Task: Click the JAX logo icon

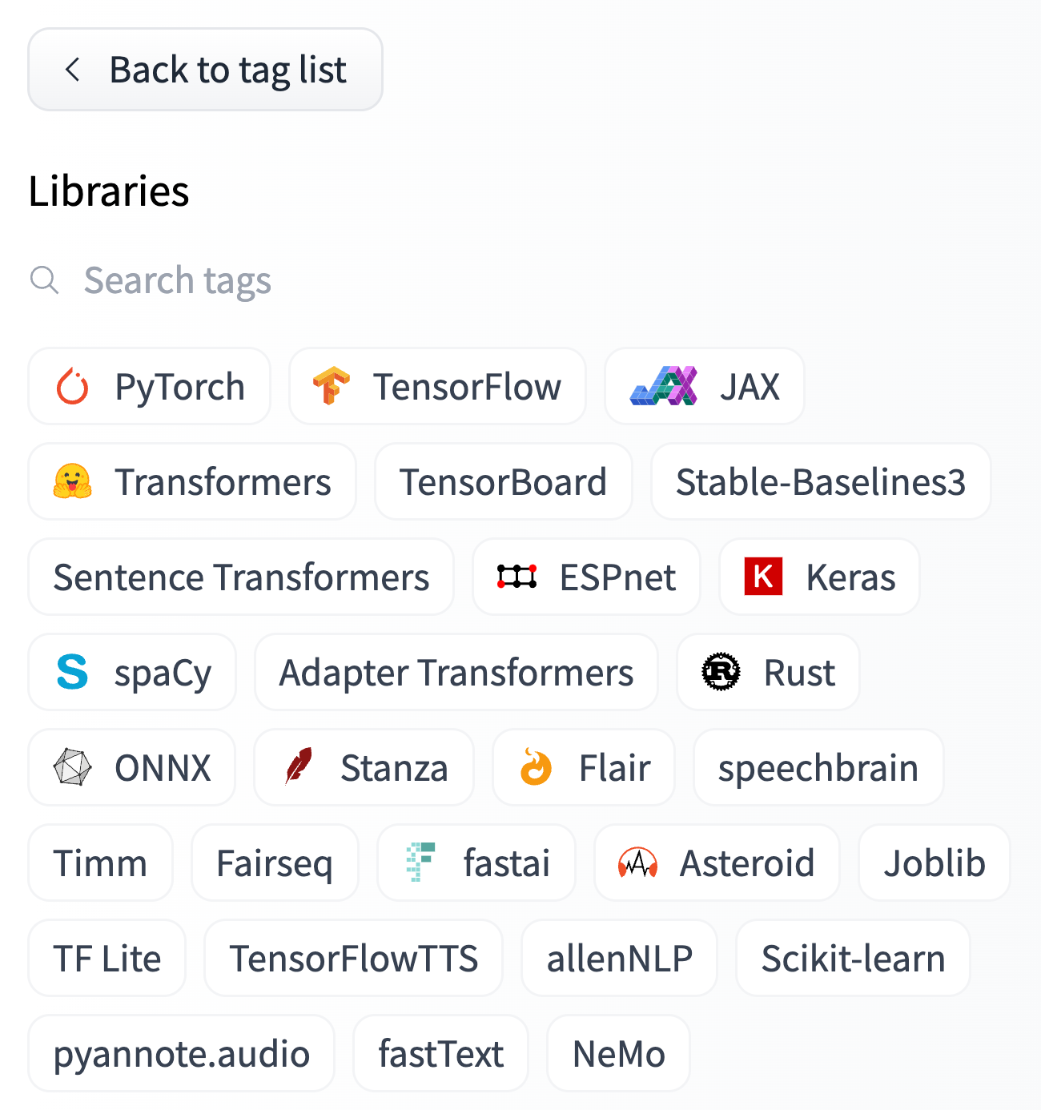Action: coord(664,386)
